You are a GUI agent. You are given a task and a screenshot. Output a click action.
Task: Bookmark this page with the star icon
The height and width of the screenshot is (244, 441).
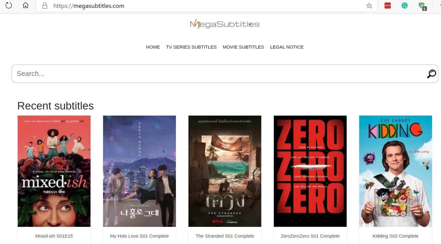[x=369, y=6]
